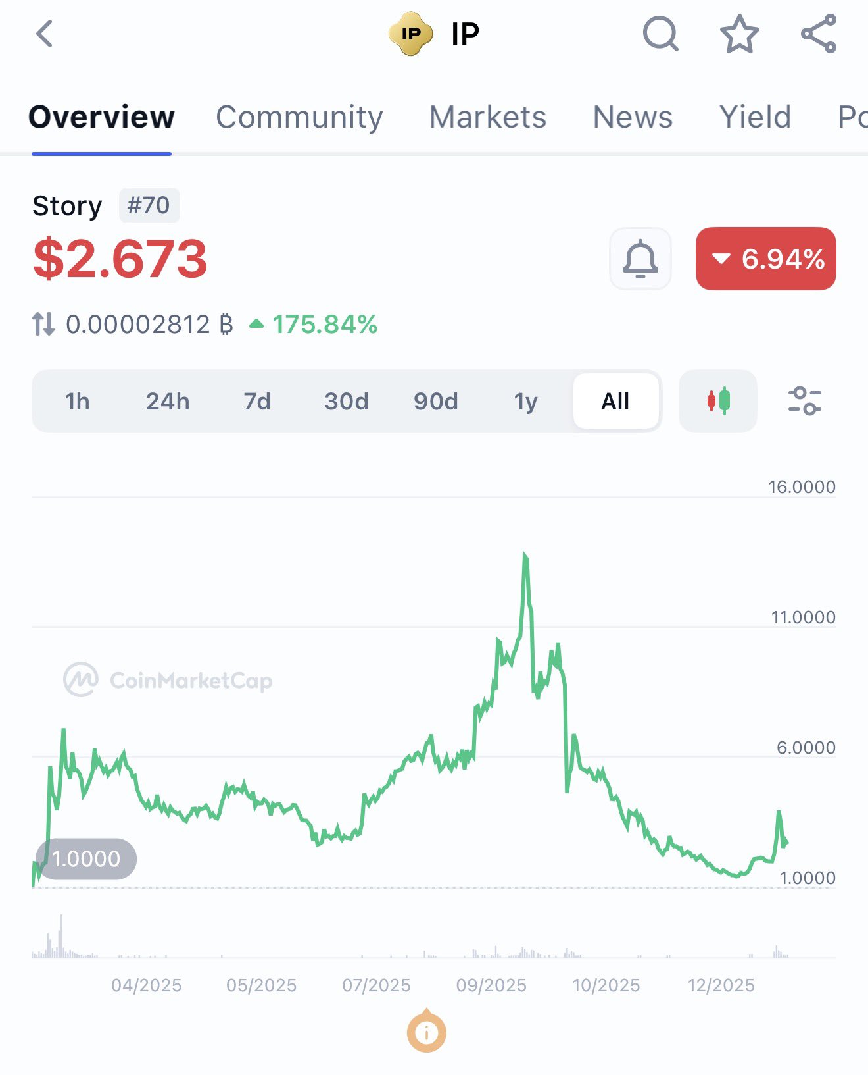The width and height of the screenshot is (868, 1075).
Task: Tap the red 6.94% change button
Action: [x=765, y=259]
